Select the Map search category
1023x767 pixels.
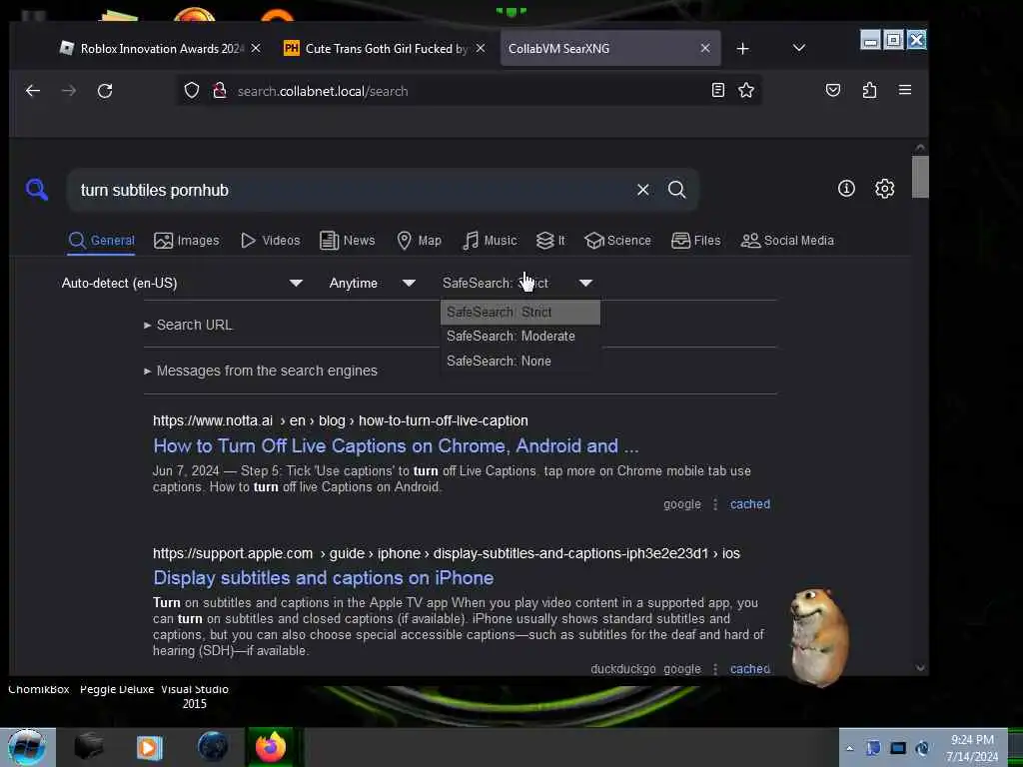pos(419,240)
